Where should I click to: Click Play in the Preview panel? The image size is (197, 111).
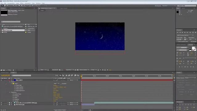tap(182, 33)
